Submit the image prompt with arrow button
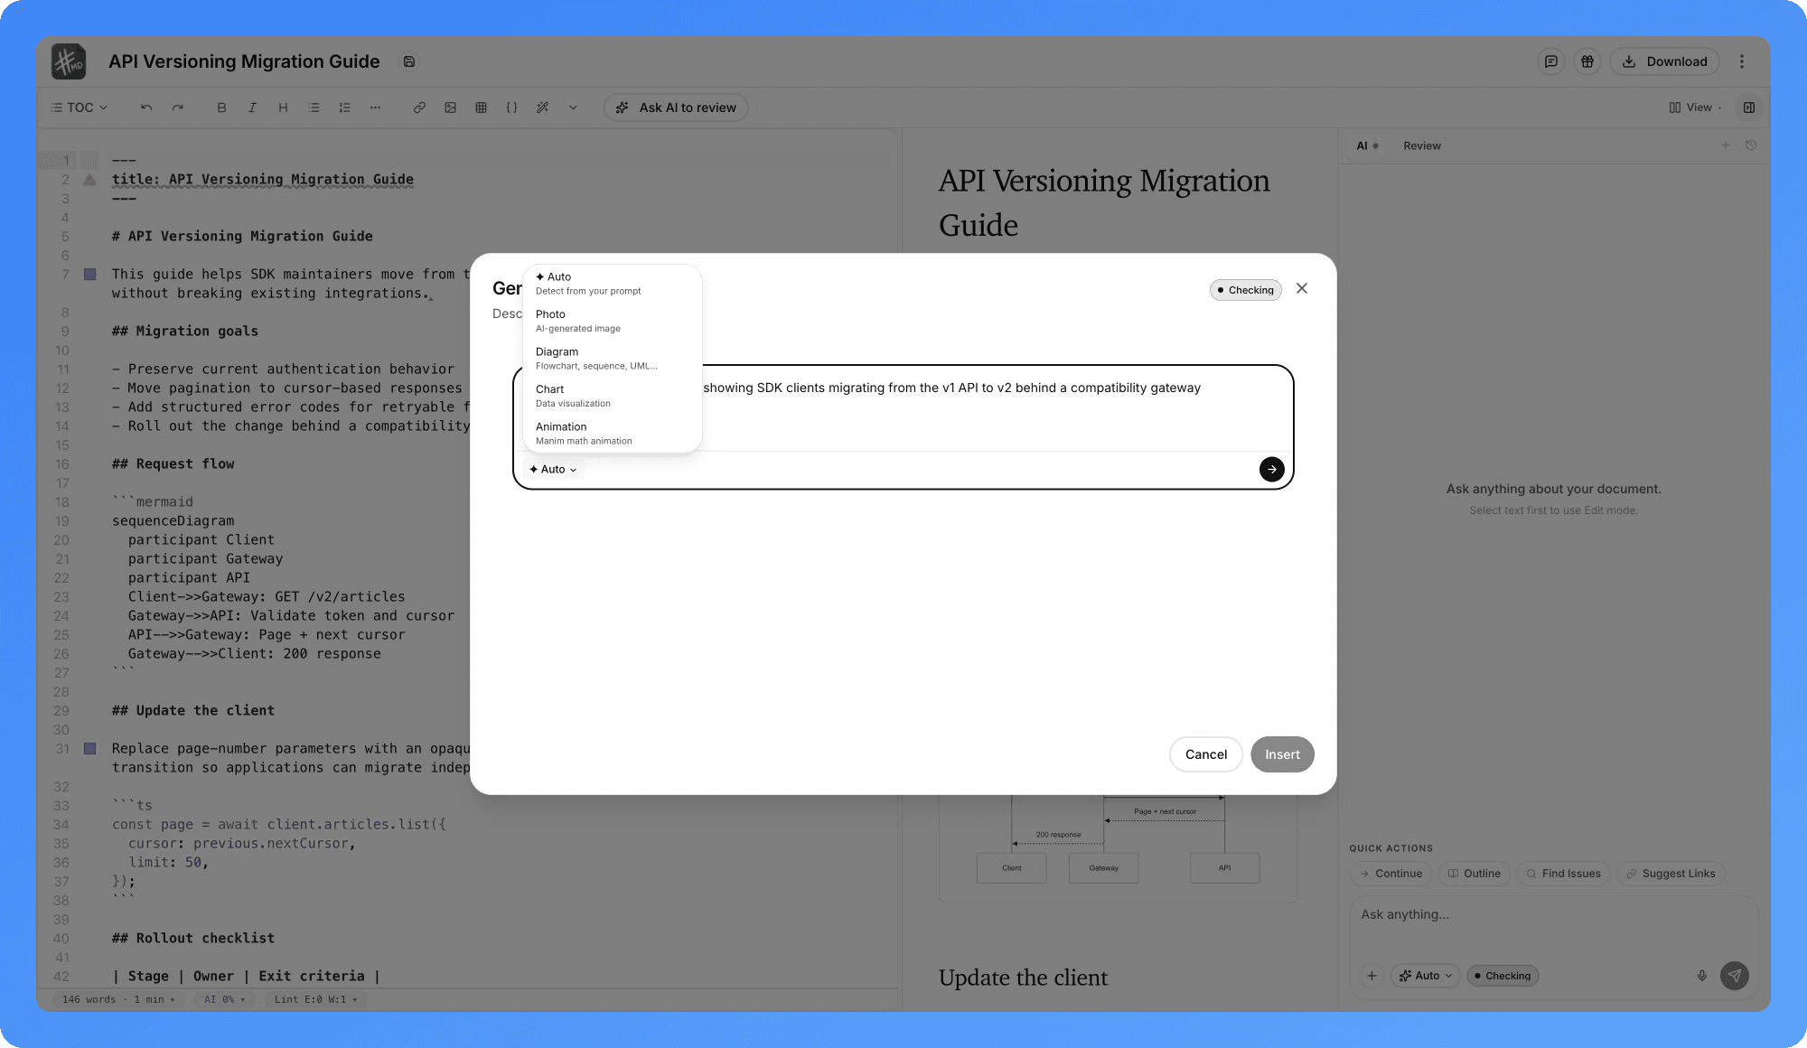The width and height of the screenshot is (1807, 1048). pyautogui.click(x=1271, y=469)
